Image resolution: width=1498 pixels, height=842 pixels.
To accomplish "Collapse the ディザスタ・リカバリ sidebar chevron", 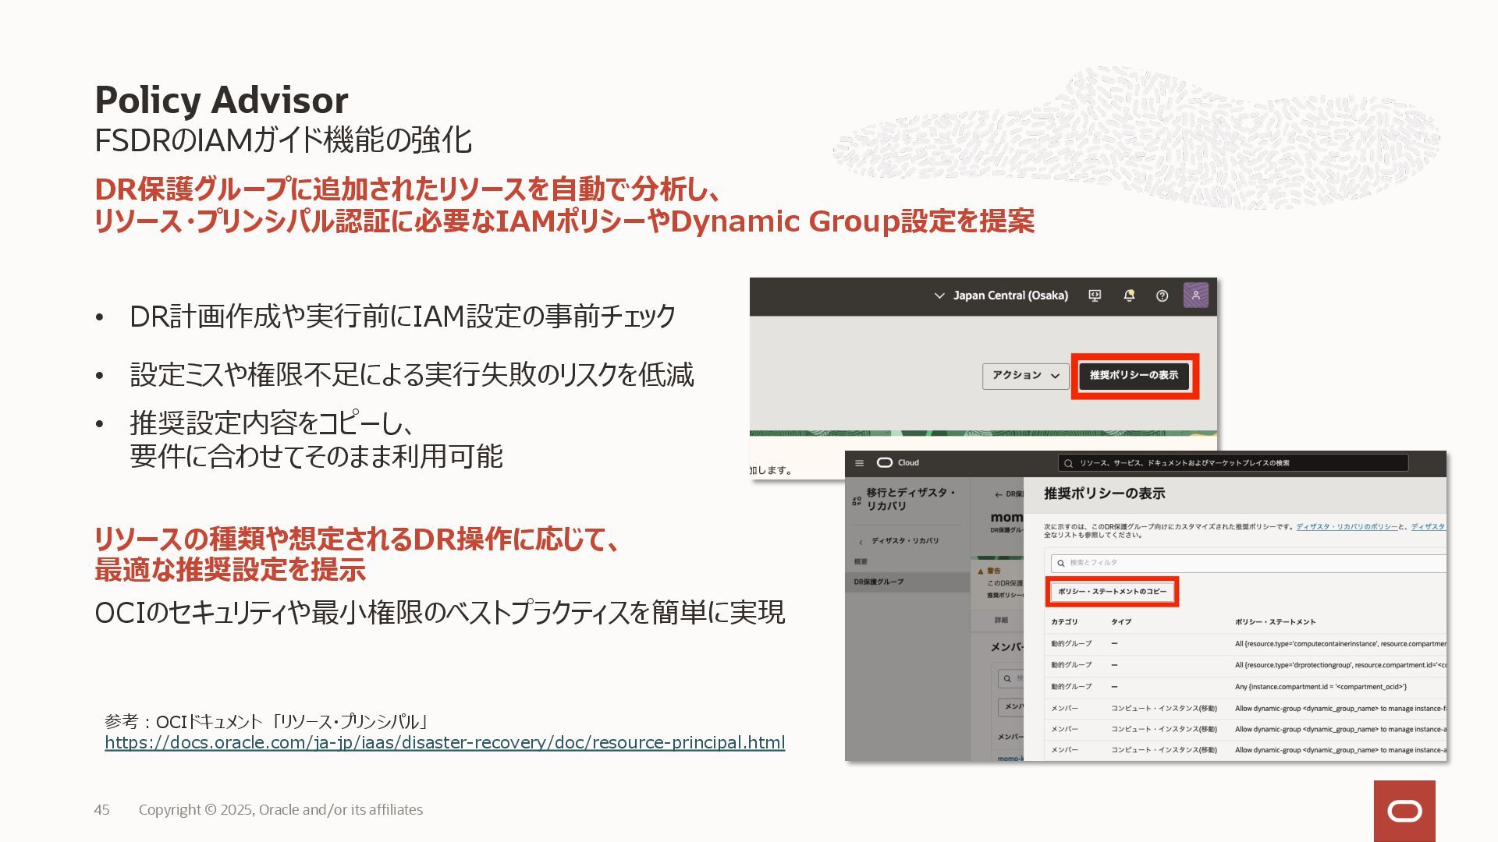I will pyautogui.click(x=861, y=542).
